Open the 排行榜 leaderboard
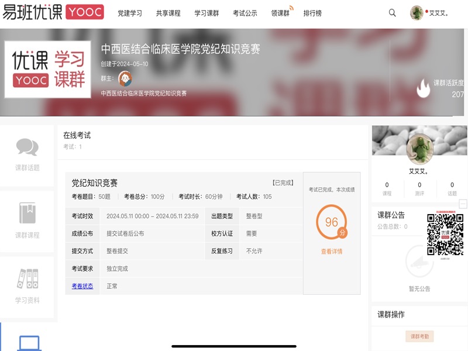This screenshot has height=351, width=468. 312,13
